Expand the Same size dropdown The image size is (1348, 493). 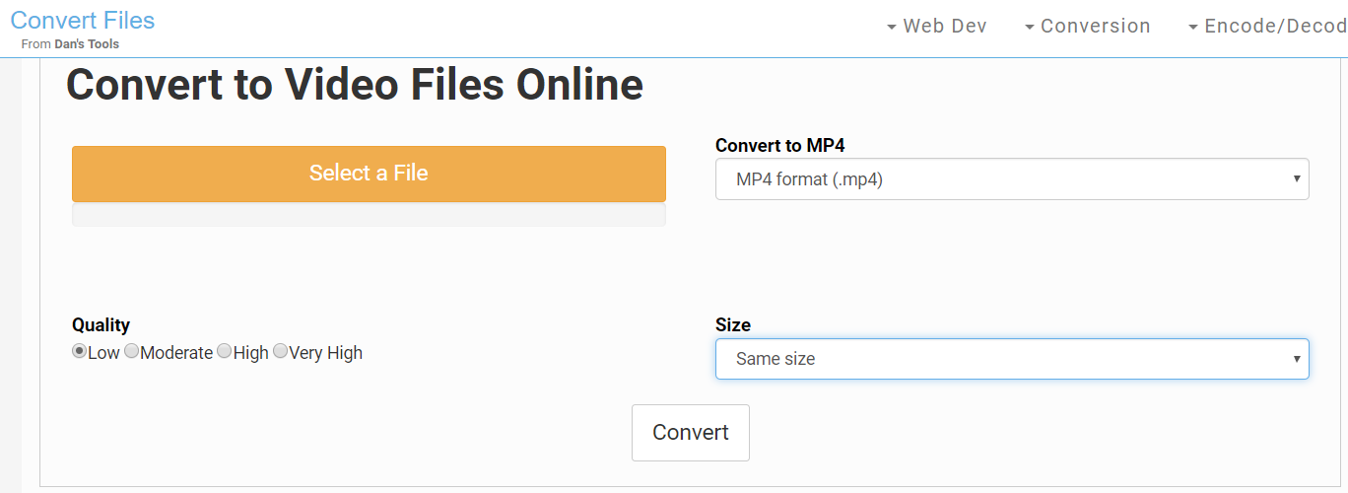coord(1011,359)
